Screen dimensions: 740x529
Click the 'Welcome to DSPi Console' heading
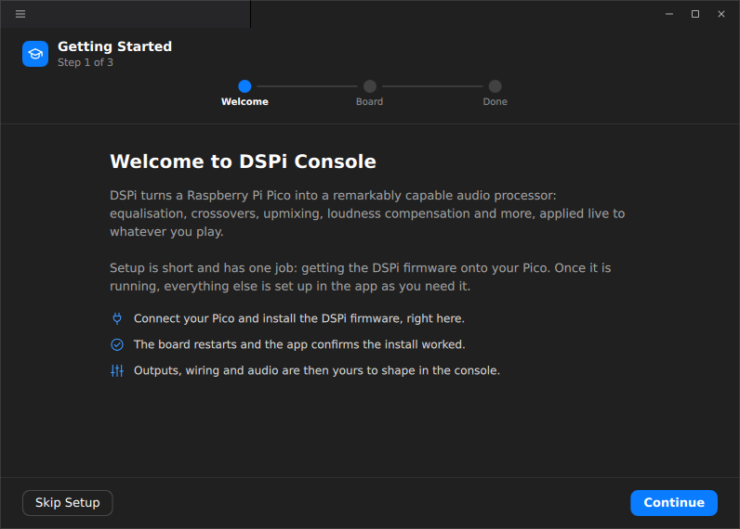click(243, 161)
